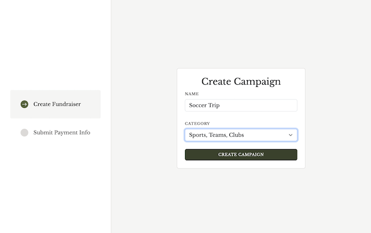Click the NAME field label
The height and width of the screenshot is (233, 371).
(192, 94)
